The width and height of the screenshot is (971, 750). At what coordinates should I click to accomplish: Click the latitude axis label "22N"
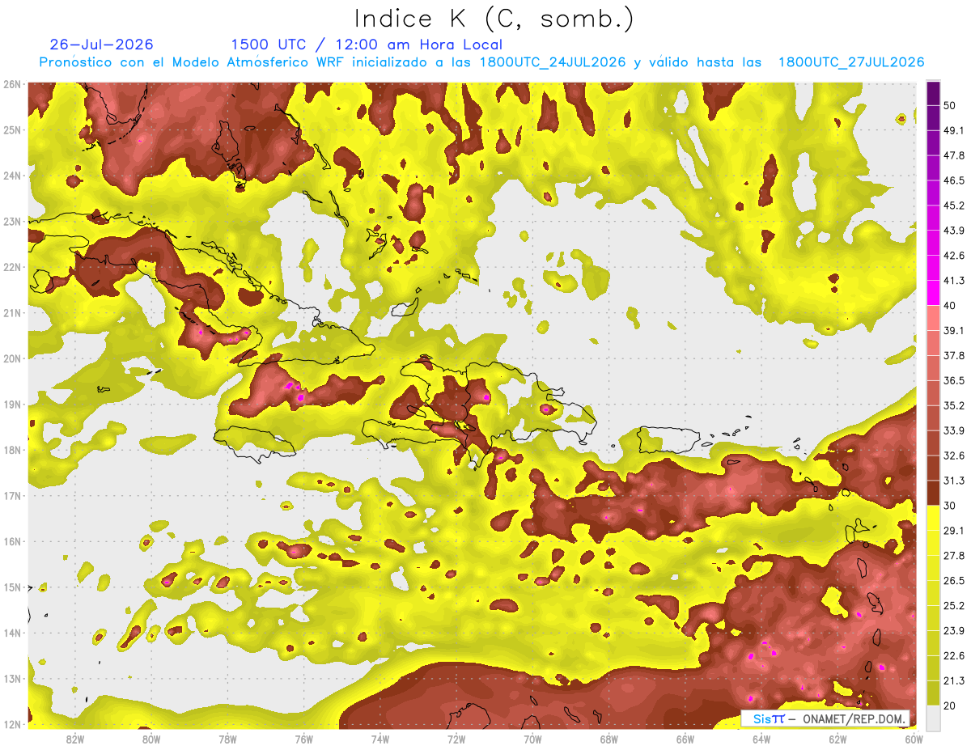[x=12, y=267]
